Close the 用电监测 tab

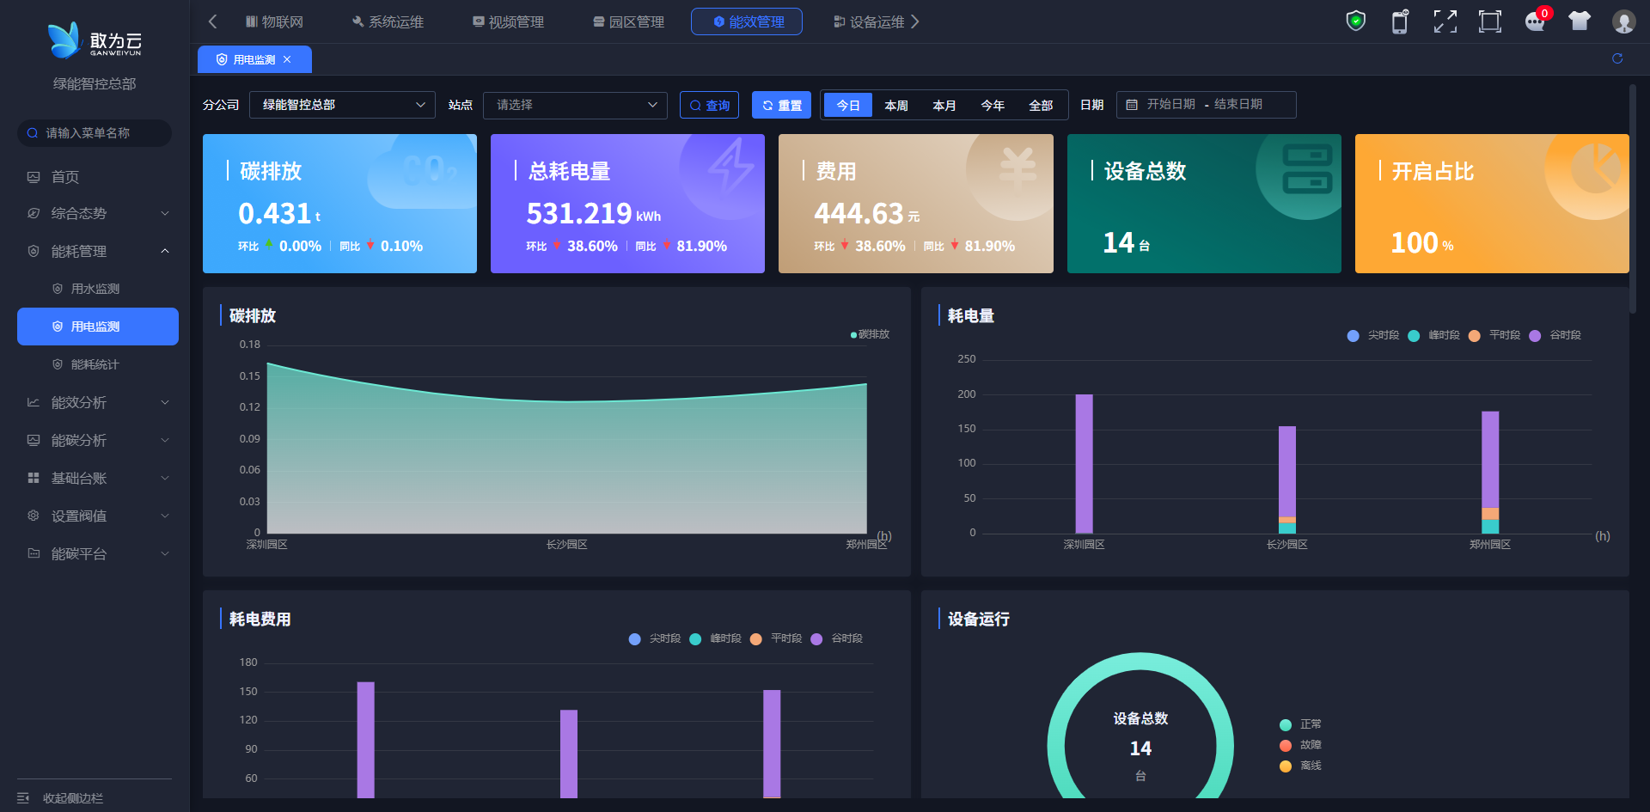click(287, 59)
